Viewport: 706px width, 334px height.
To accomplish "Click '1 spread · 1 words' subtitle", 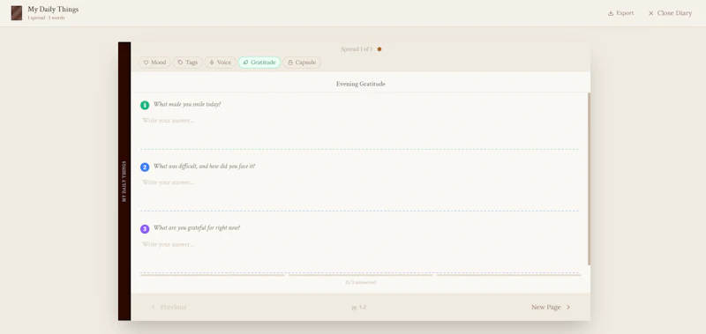I will (x=46, y=18).
